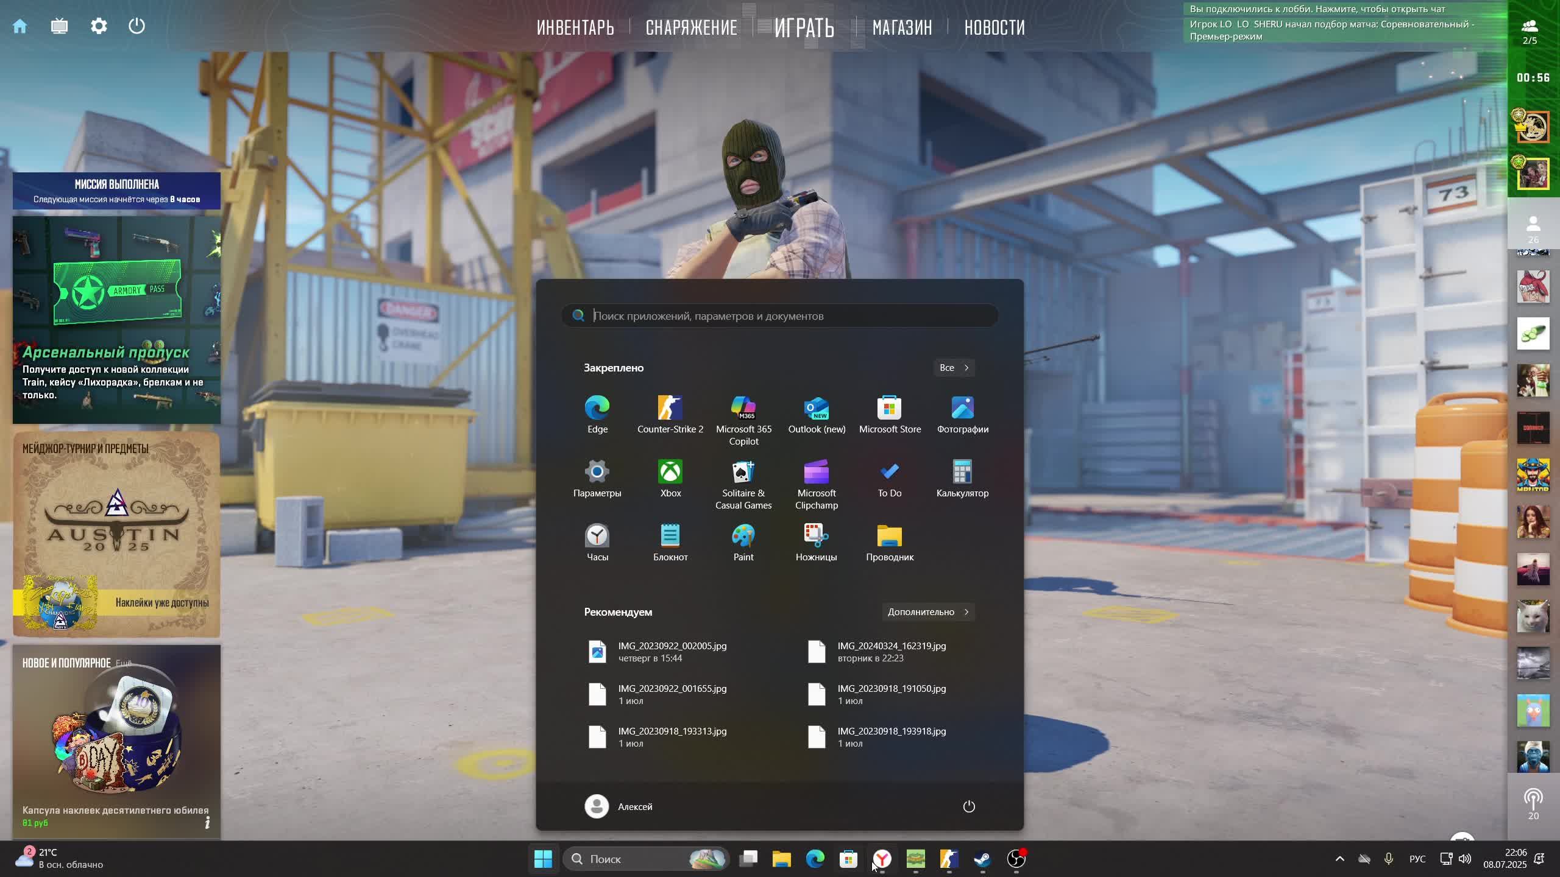The width and height of the screenshot is (1560, 877).
Task: Toggle microphone icon in system tray
Action: point(1388,859)
